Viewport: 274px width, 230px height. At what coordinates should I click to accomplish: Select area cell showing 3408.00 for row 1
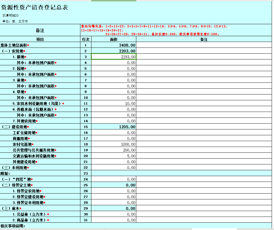pyautogui.click(x=114, y=45)
